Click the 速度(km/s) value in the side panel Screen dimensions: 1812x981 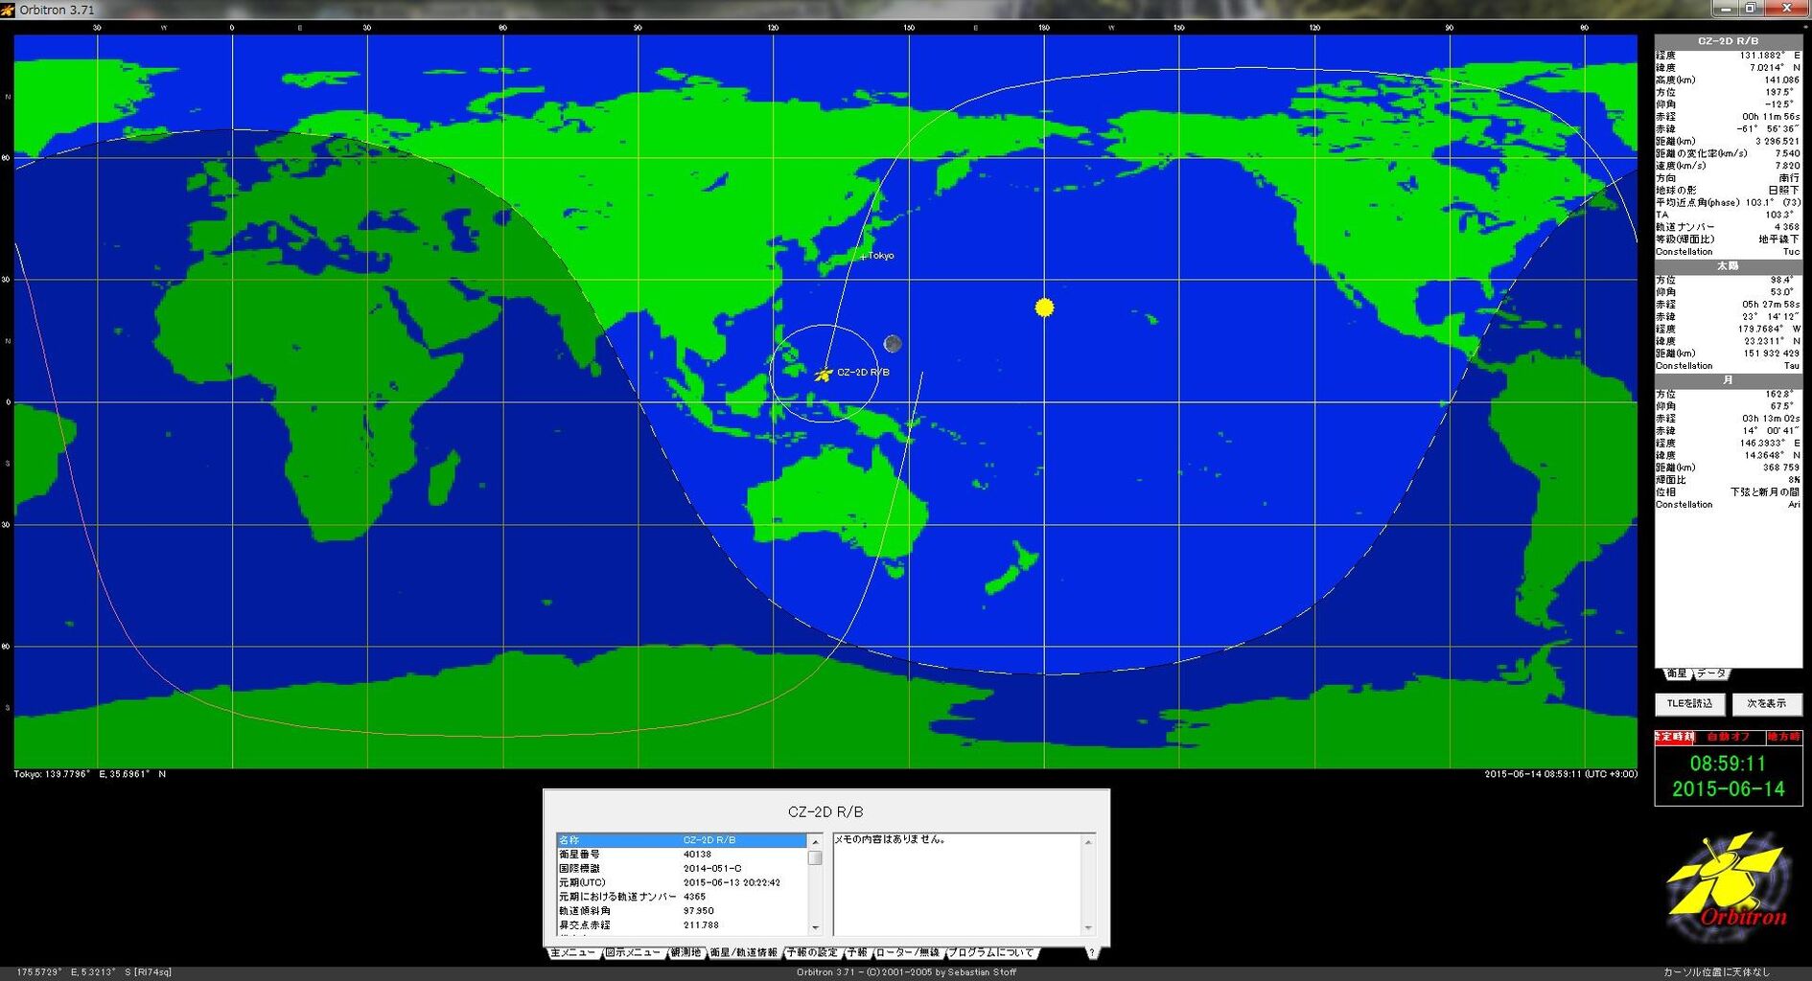[x=1787, y=166]
